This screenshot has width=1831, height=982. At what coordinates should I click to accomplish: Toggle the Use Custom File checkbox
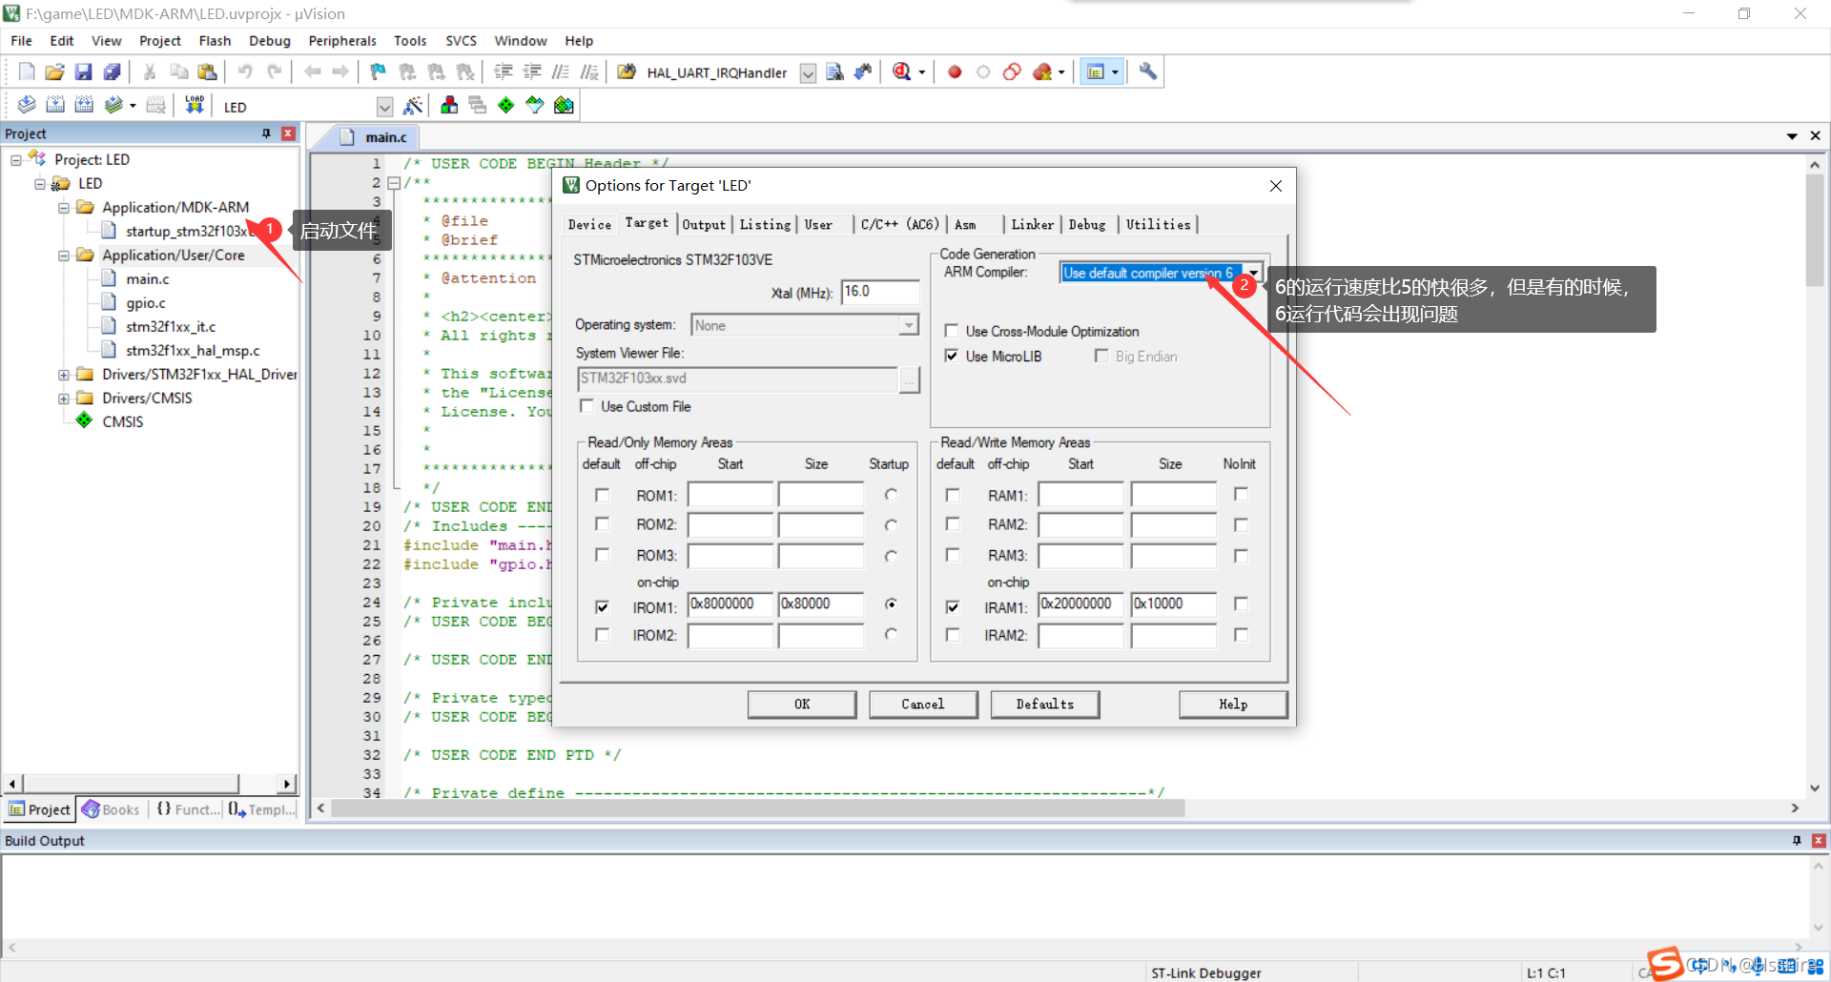[586, 406]
